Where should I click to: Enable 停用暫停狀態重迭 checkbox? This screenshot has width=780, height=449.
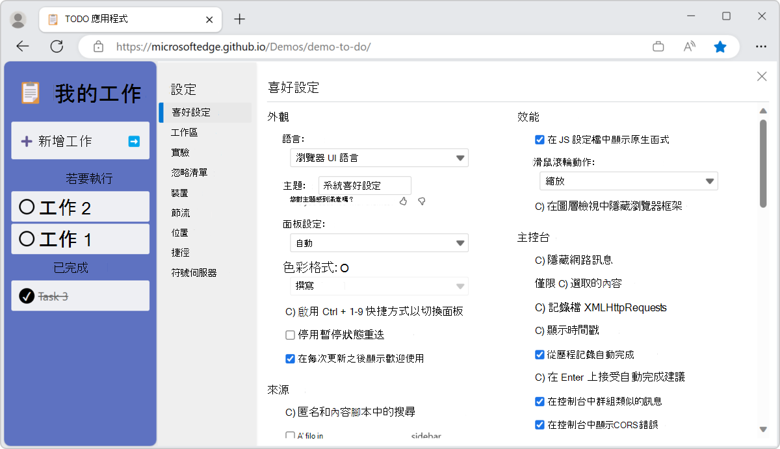[x=291, y=335]
